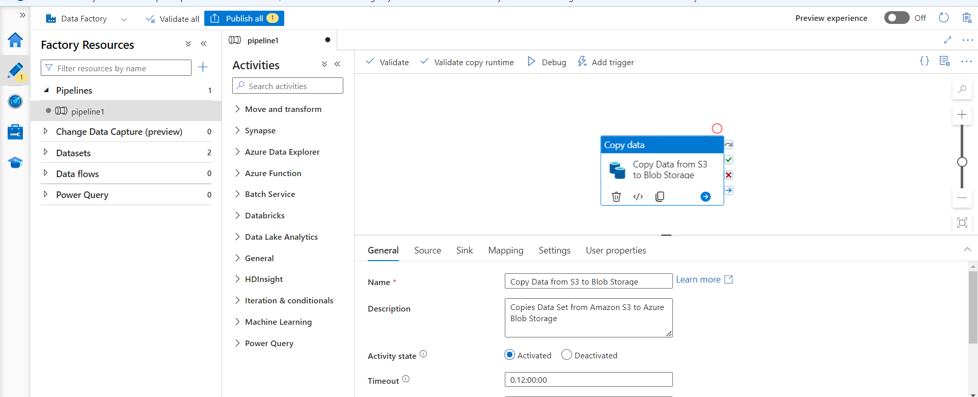Expand Iteration & conditionals group
Viewport: 978px width, 397px height.
[237, 300]
